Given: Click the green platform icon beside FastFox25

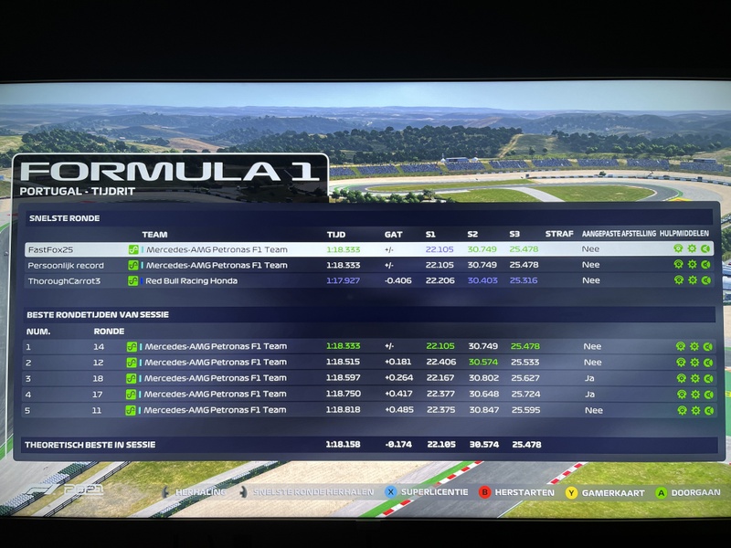Looking at the screenshot, I should pyautogui.click(x=133, y=249).
